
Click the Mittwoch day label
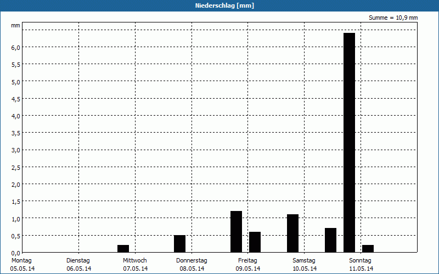point(134,260)
